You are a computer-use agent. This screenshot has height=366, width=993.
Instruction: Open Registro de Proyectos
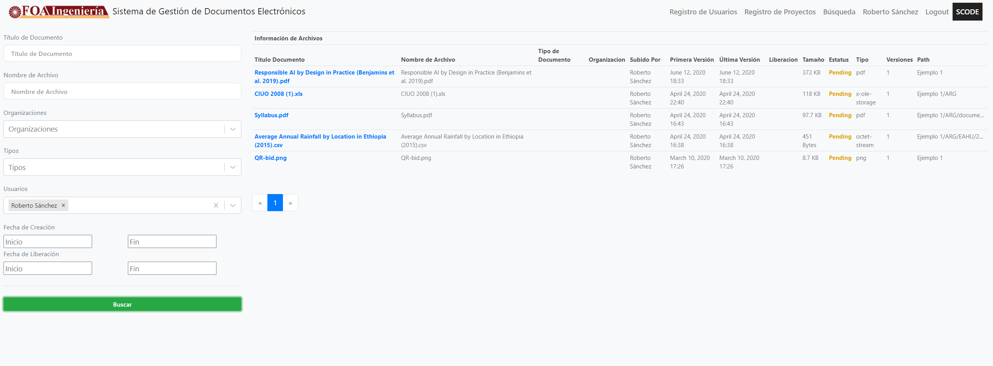coord(780,12)
